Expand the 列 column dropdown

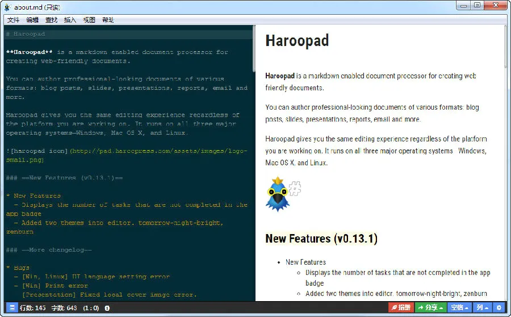click(x=482, y=307)
